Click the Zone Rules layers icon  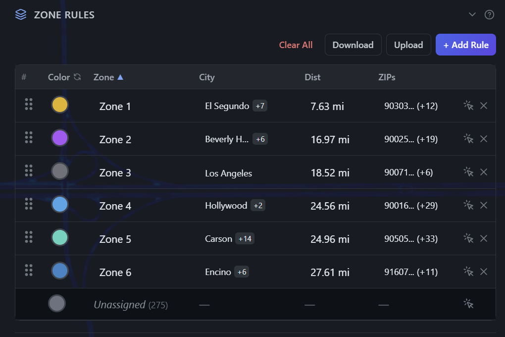[21, 14]
